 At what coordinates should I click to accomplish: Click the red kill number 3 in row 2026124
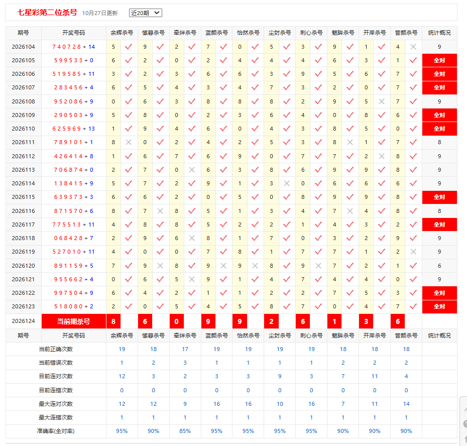pyautogui.click(x=366, y=321)
